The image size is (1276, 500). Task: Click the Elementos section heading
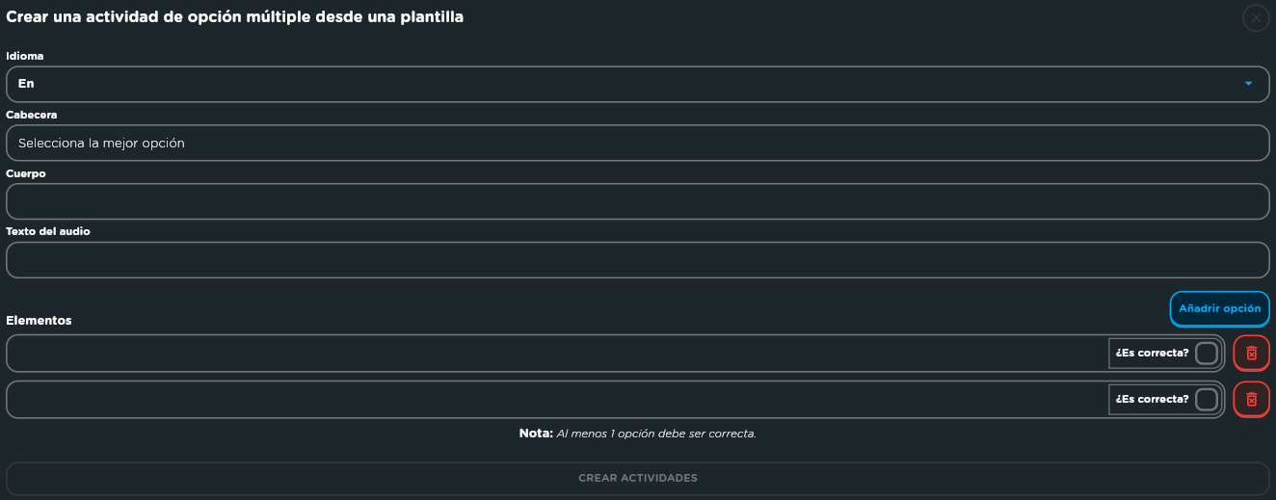(x=39, y=320)
